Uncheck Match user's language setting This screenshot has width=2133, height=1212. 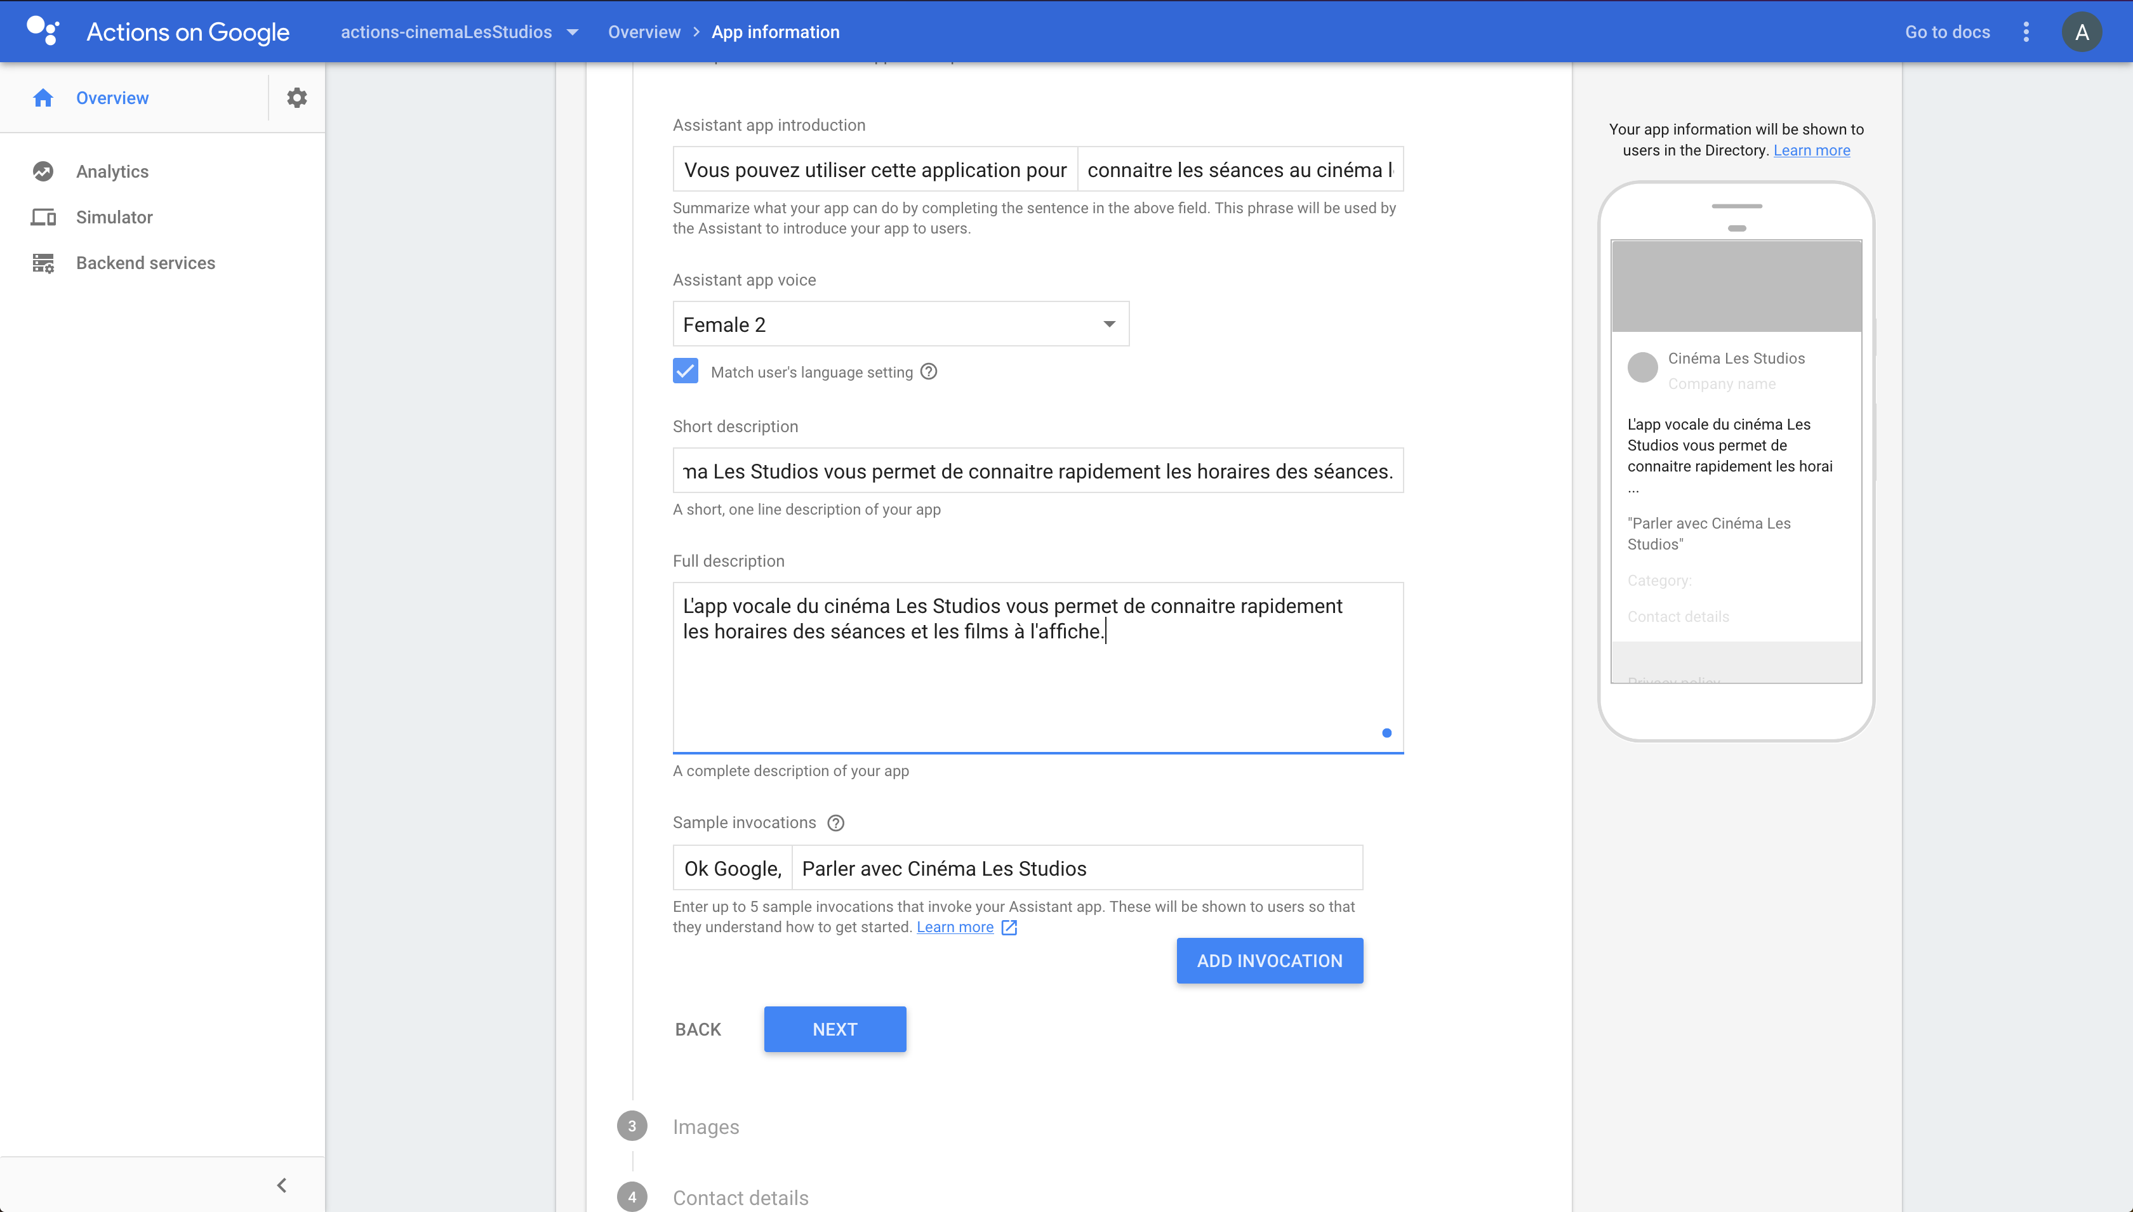point(685,371)
